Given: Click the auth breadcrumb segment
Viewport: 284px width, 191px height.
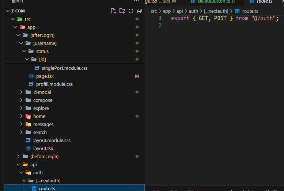Looking at the screenshot, I should pyautogui.click(x=193, y=11).
